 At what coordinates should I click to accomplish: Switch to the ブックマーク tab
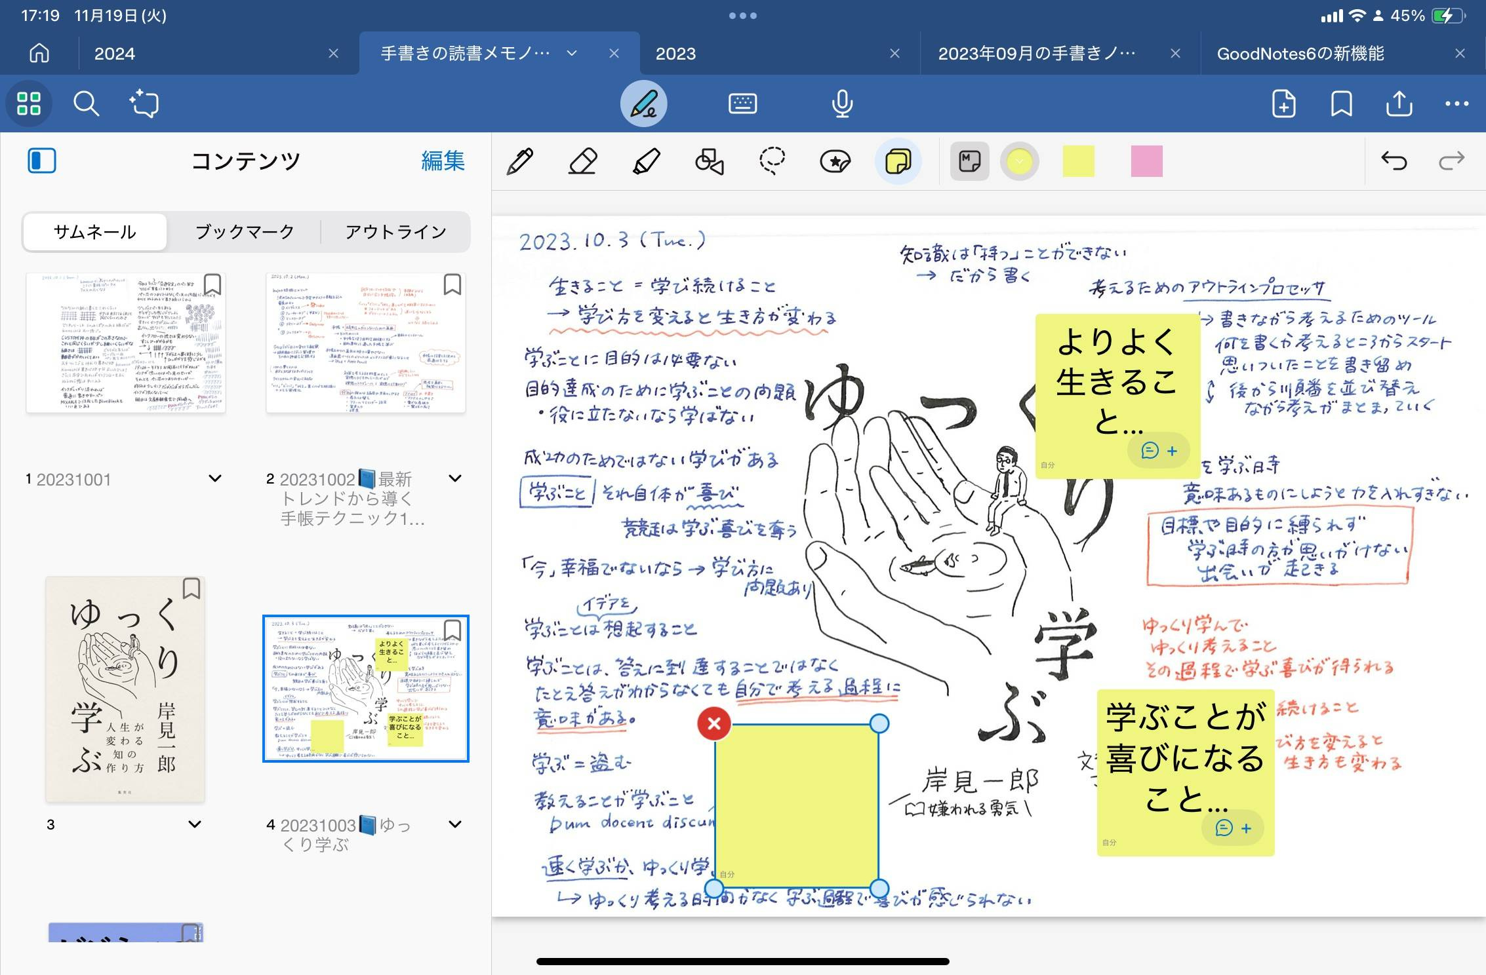245,232
